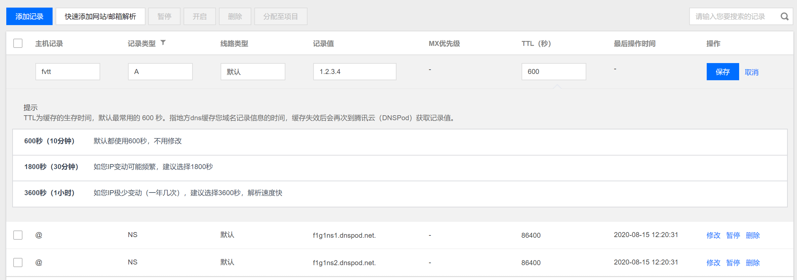
Task: Click 修改 for the f1g1ns1 record
Action: pyautogui.click(x=713, y=235)
